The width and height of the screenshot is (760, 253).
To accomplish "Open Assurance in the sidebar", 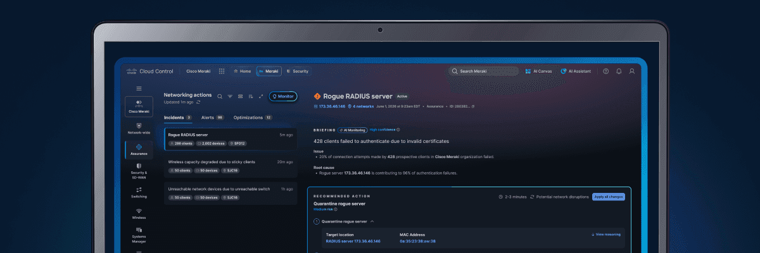I will (x=139, y=150).
